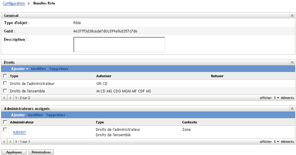Click the Autoriser column header
Screen dimensions: 296x155
tap(104, 76)
